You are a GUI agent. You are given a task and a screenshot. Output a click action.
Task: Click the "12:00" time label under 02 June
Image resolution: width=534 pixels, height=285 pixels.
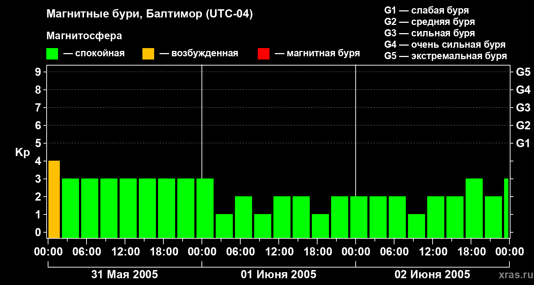(434, 252)
